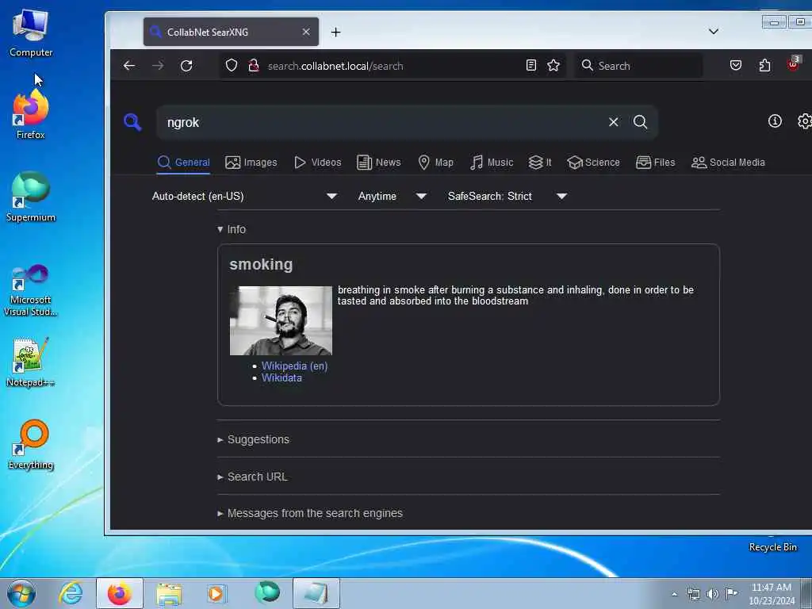Select the Computer desktop icon
The height and width of the screenshot is (609, 812).
click(x=31, y=33)
